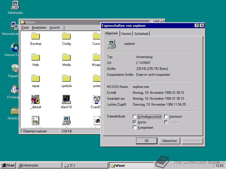Click the Winnt window title bar

pos(60,22)
